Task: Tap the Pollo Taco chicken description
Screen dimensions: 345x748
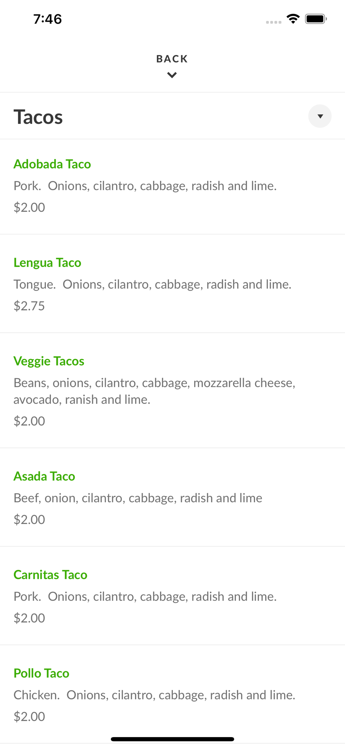Action: [x=154, y=695]
